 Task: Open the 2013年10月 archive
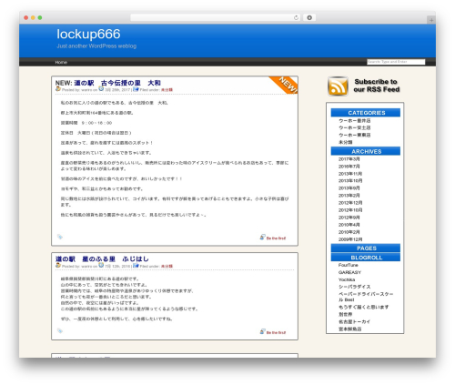pyautogui.click(x=350, y=180)
